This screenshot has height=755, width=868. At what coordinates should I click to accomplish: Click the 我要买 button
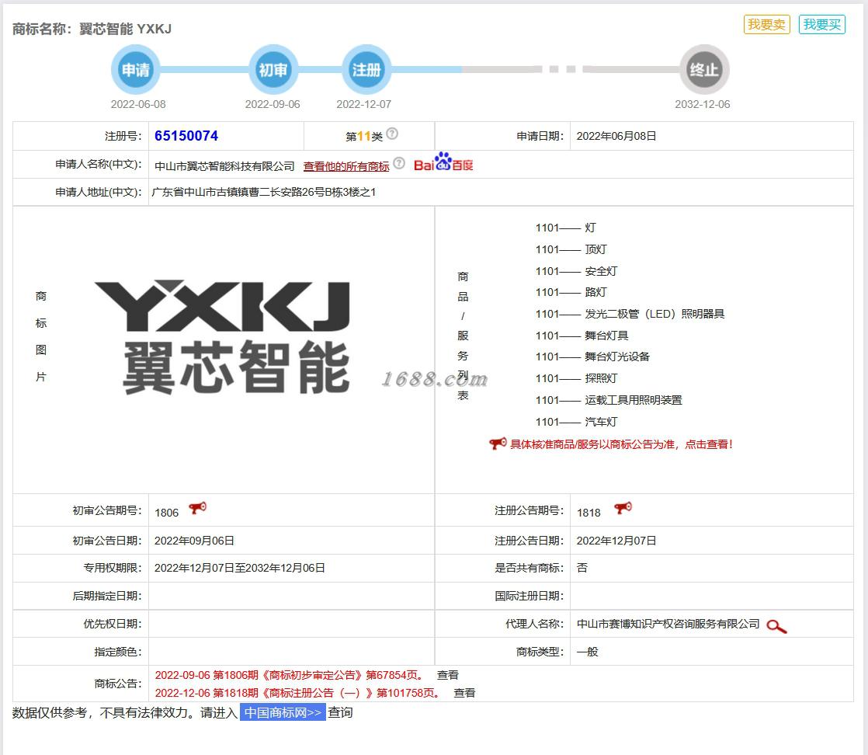(x=822, y=24)
